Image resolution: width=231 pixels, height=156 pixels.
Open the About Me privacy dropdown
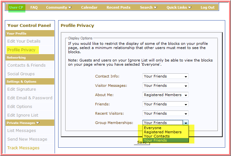point(165,95)
